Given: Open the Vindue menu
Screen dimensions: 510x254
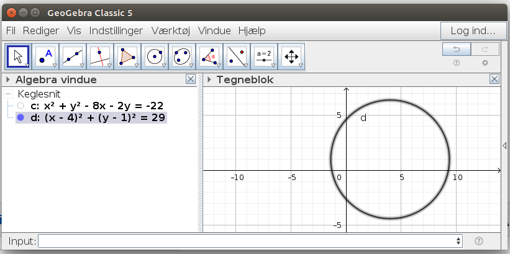Looking at the screenshot, I should click(214, 31).
